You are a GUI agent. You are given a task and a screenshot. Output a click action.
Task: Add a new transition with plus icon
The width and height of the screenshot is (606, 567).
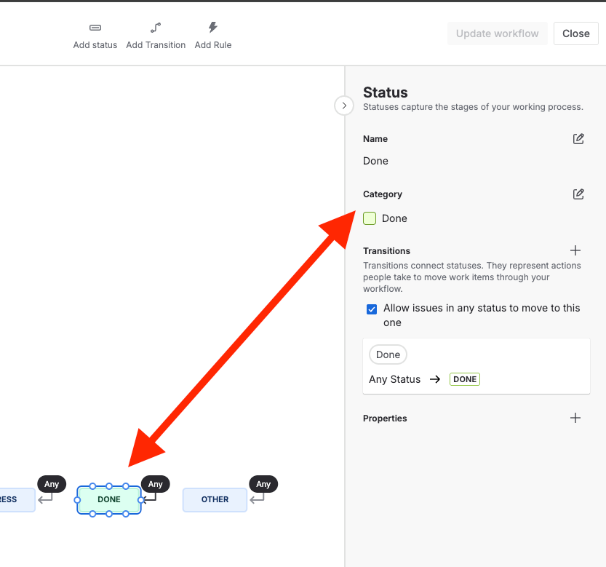tap(575, 250)
